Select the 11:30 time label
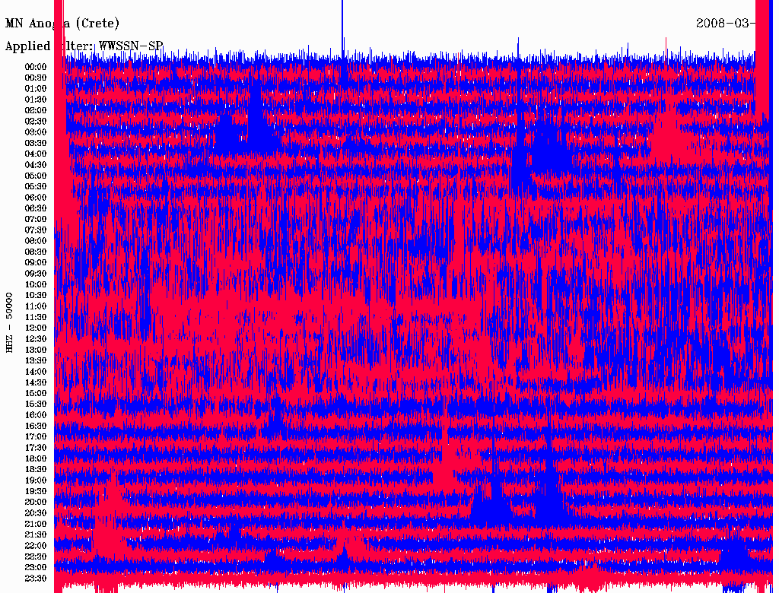The width and height of the screenshot is (779, 593). 36,317
